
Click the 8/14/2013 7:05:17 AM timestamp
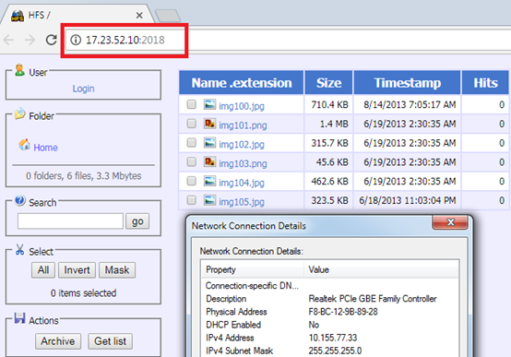pos(410,104)
